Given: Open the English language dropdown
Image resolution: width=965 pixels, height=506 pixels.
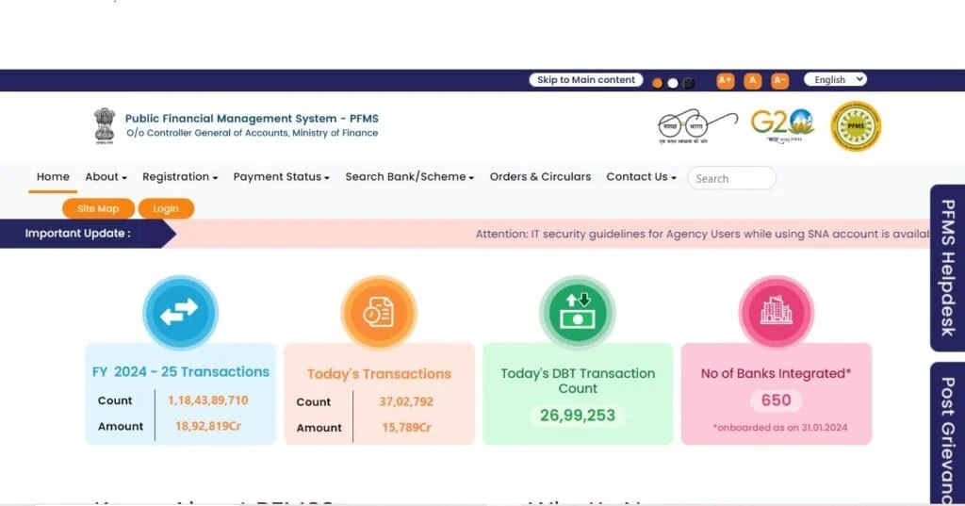Looking at the screenshot, I should point(834,80).
